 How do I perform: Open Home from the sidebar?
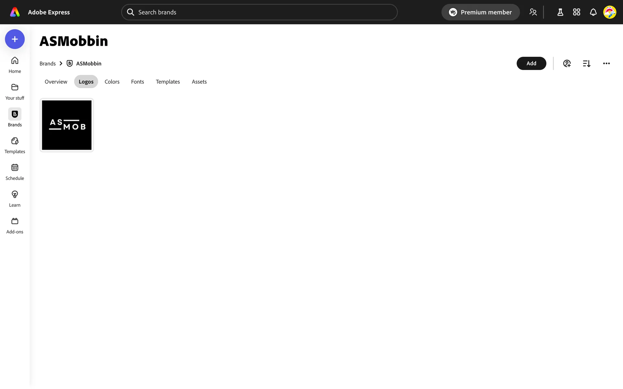(x=15, y=65)
